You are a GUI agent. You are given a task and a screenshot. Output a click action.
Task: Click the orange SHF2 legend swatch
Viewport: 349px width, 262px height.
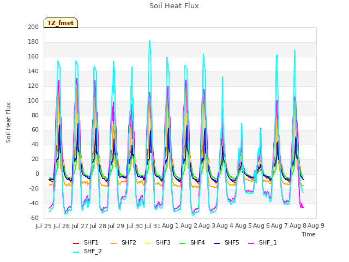pyautogui.click(x=113, y=243)
